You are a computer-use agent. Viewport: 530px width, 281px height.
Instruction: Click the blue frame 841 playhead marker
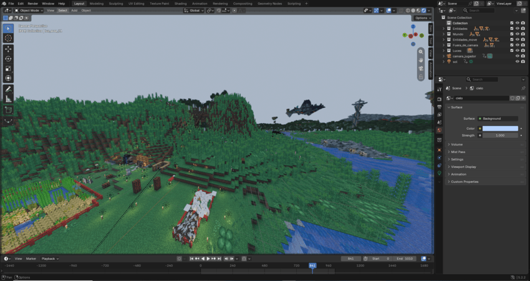(312, 266)
